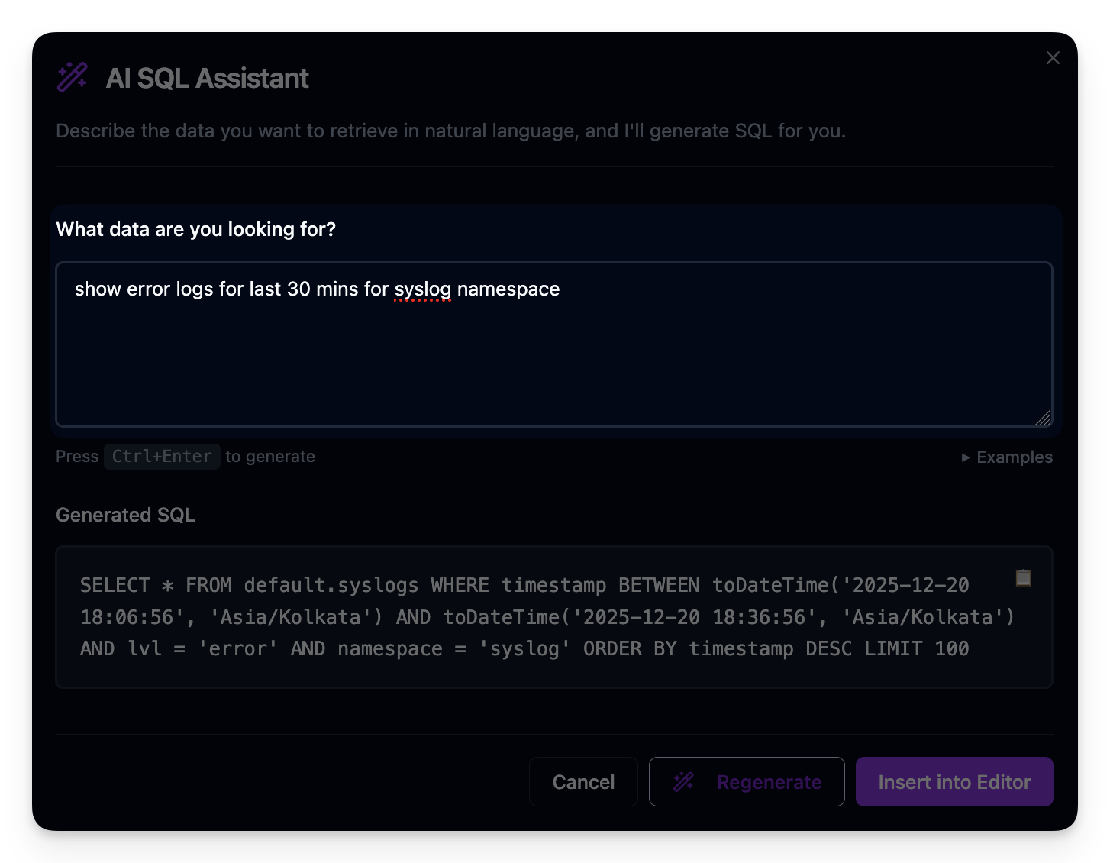The width and height of the screenshot is (1110, 863).
Task: Copy the generated SQL via the clipboard icon
Action: (x=1023, y=578)
